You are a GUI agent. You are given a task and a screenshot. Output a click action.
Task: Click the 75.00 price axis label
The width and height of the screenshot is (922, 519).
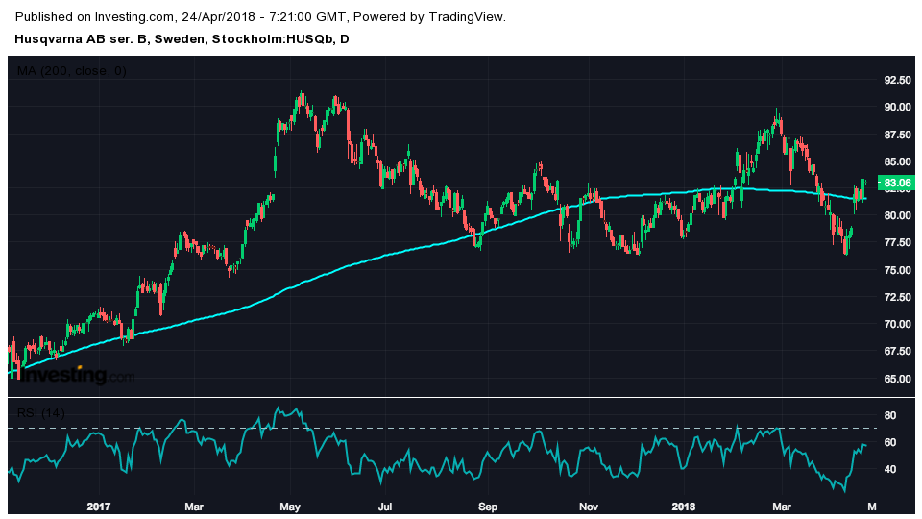[897, 270]
